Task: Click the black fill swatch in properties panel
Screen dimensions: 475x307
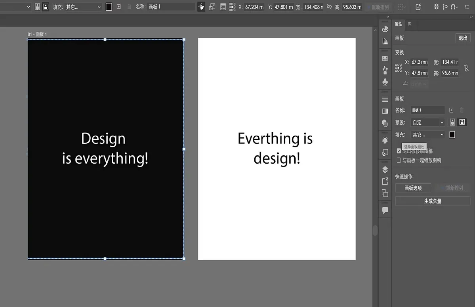Action: click(452, 135)
